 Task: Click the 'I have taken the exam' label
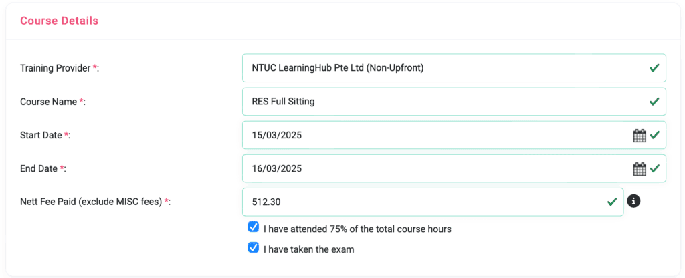coord(308,249)
